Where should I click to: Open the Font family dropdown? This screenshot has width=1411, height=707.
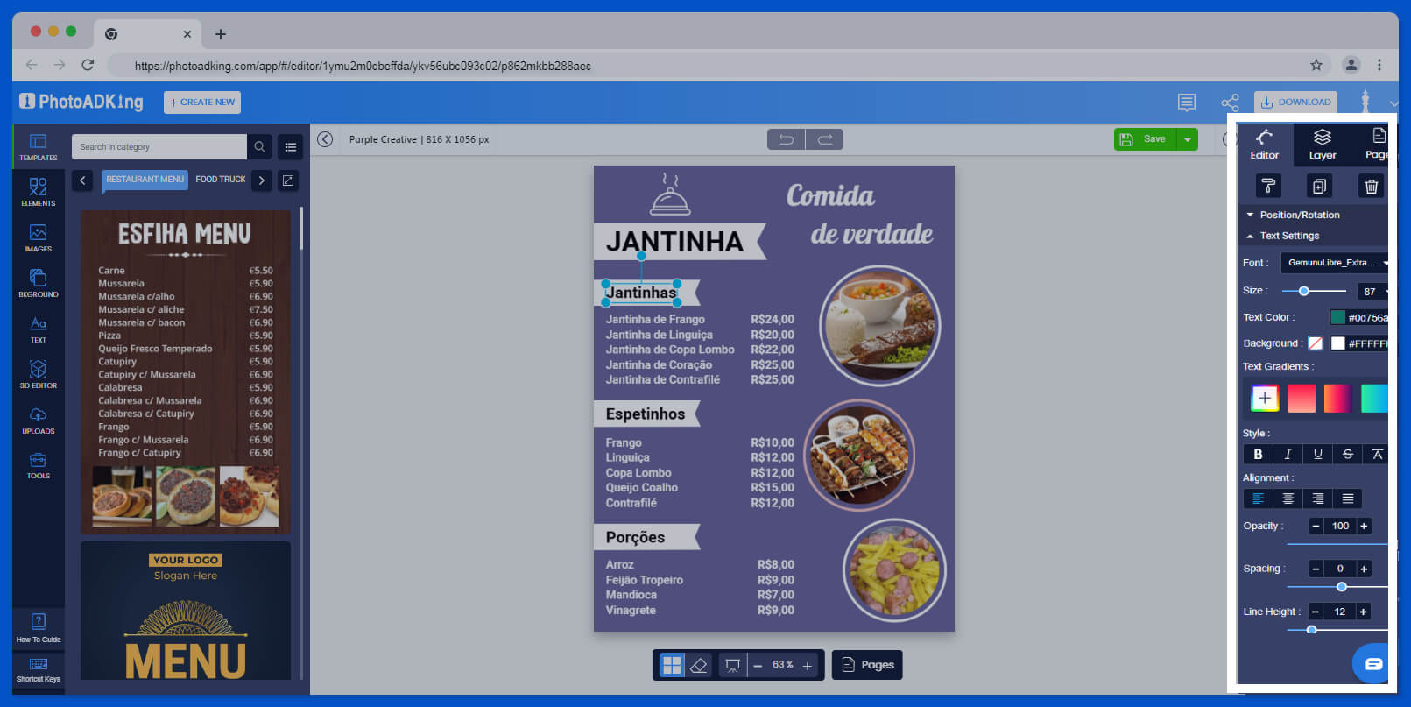(x=1337, y=263)
